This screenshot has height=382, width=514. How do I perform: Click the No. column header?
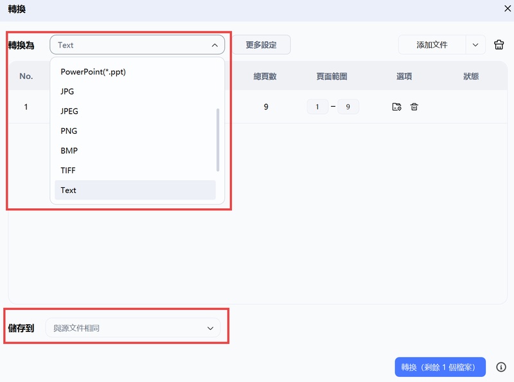[x=26, y=76]
